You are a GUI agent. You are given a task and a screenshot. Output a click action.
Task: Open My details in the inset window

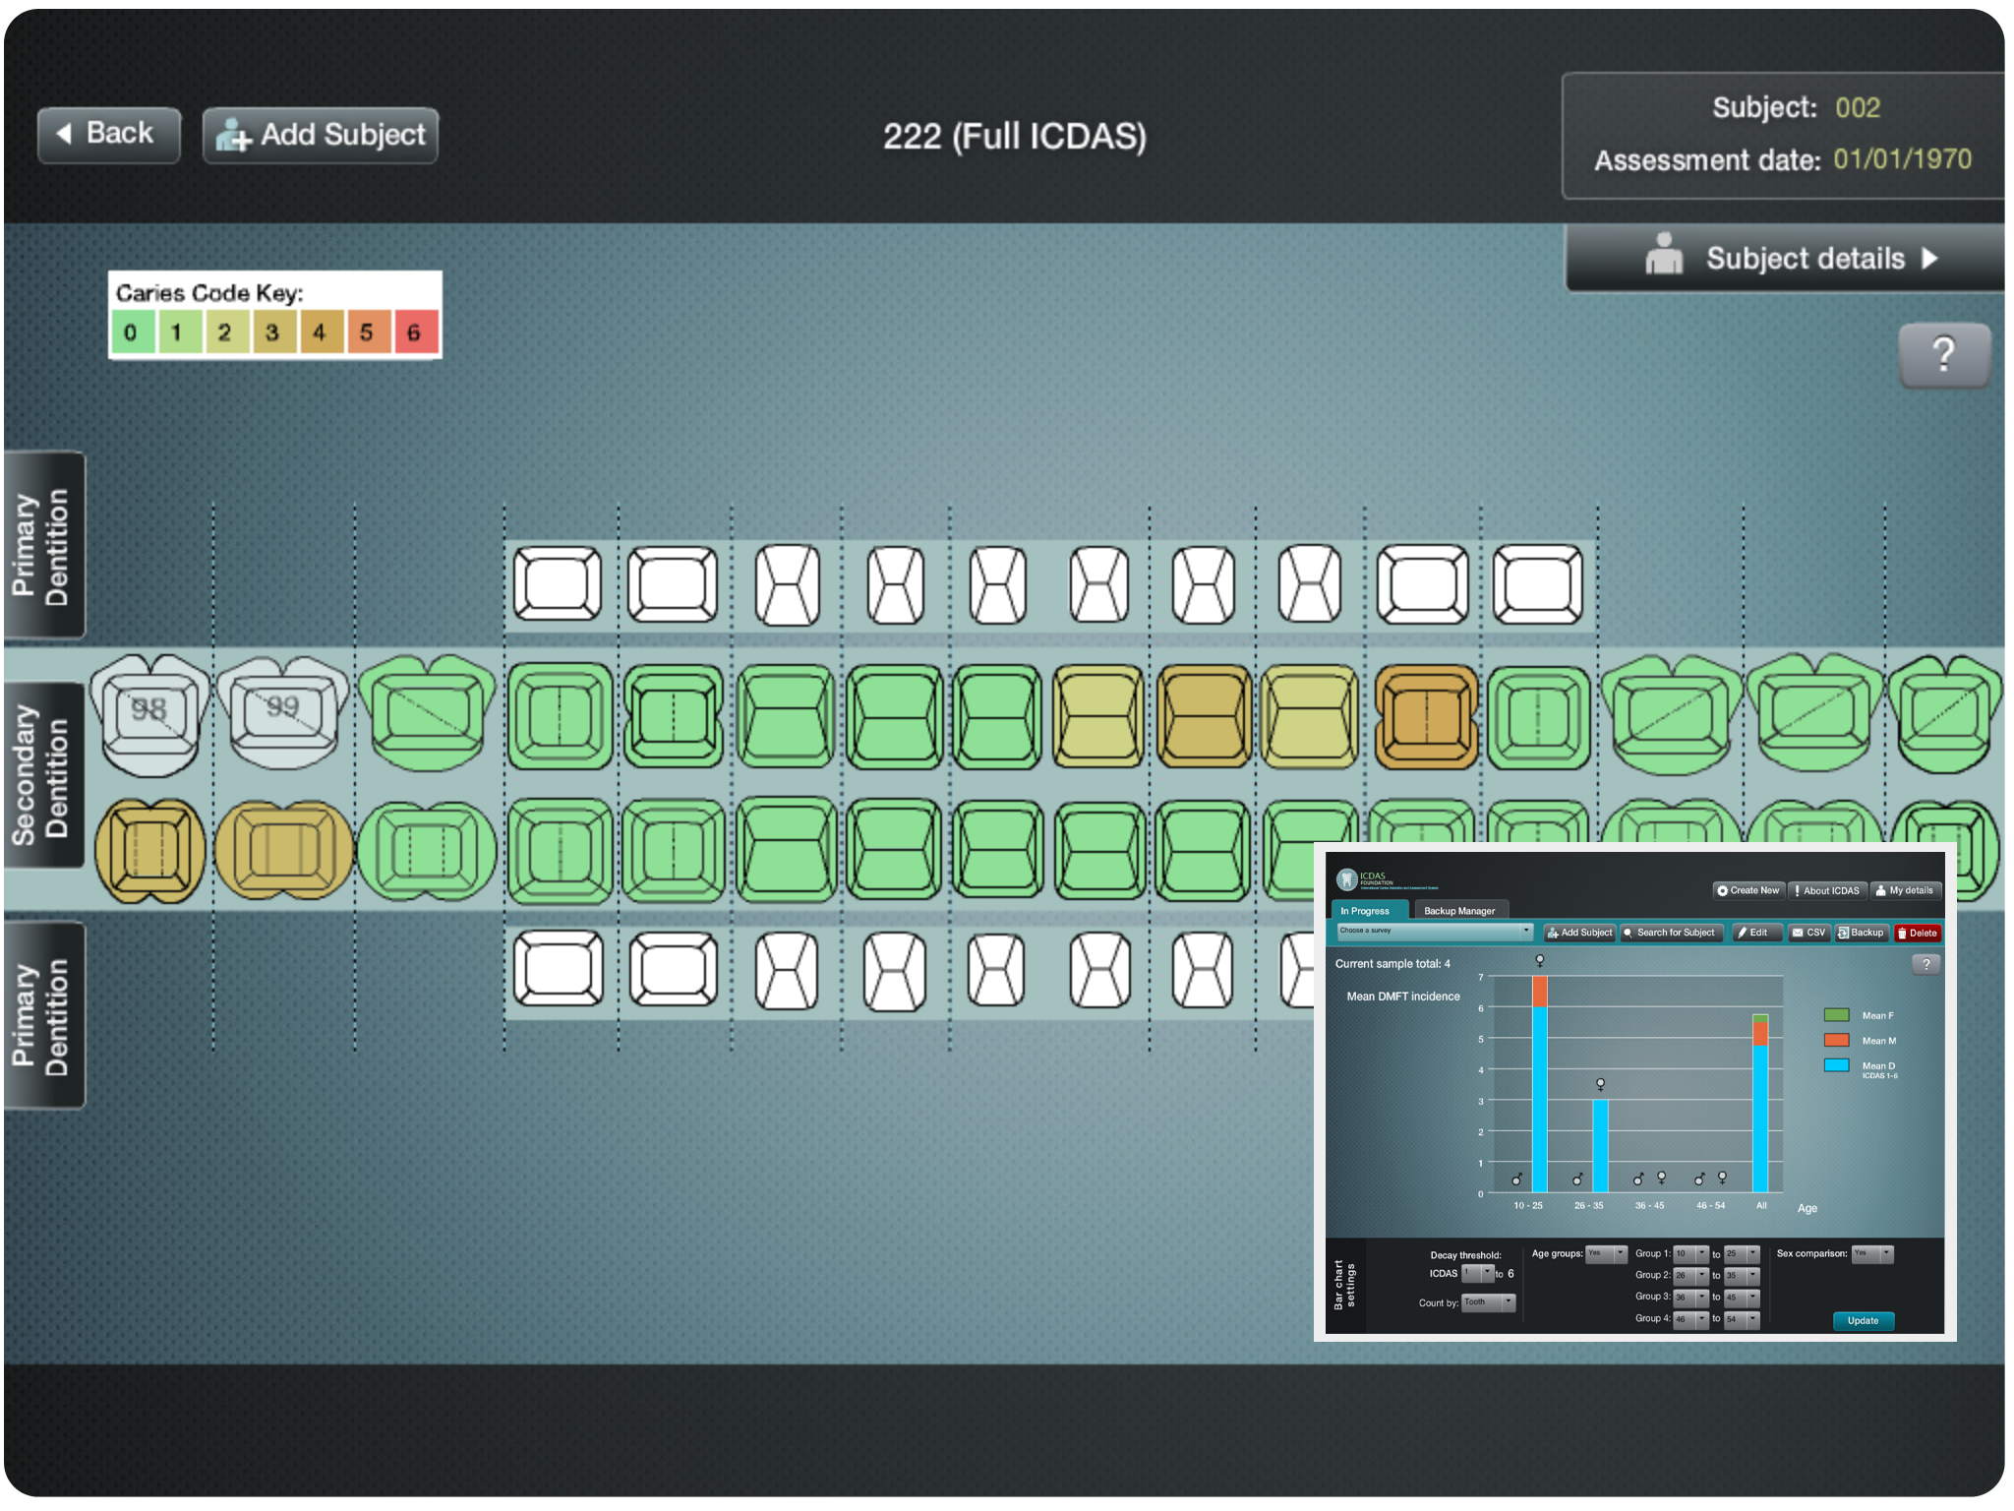1906,890
